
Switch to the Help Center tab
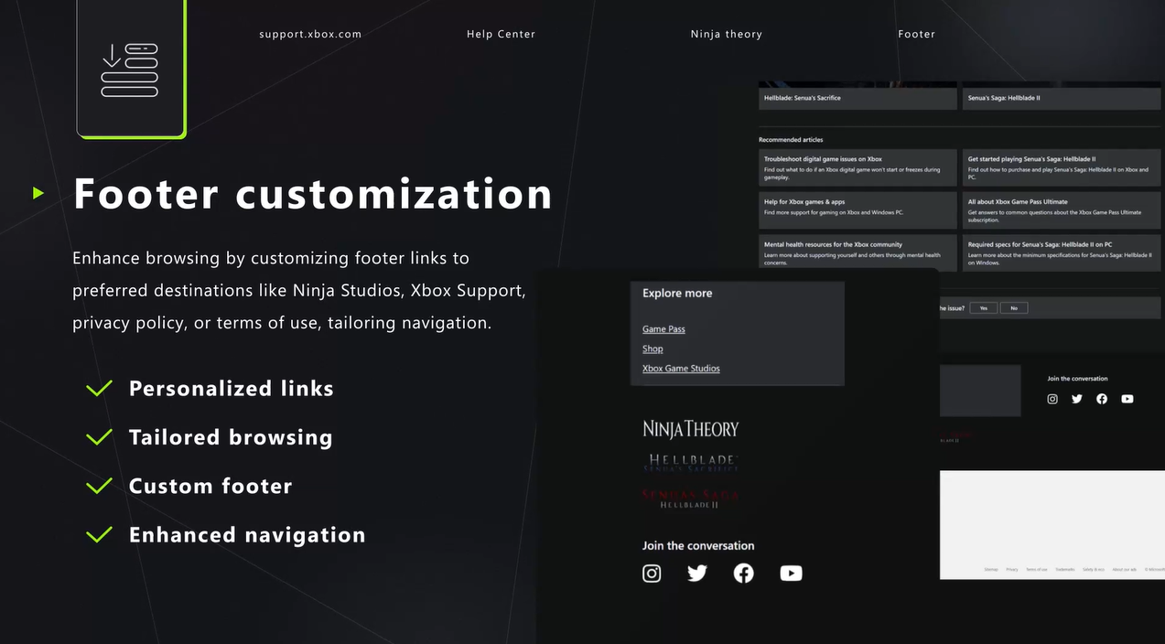[x=501, y=34]
